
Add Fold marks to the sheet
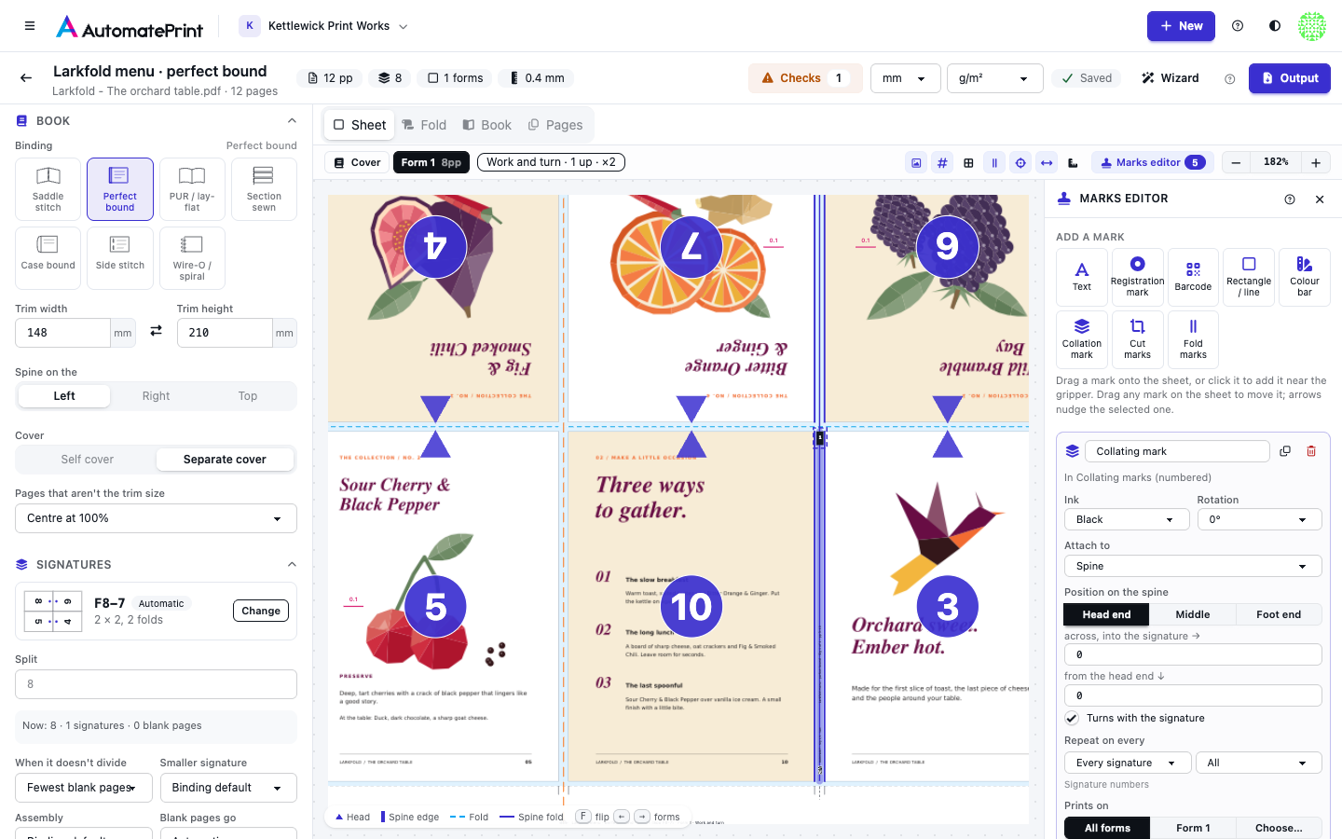(1193, 339)
